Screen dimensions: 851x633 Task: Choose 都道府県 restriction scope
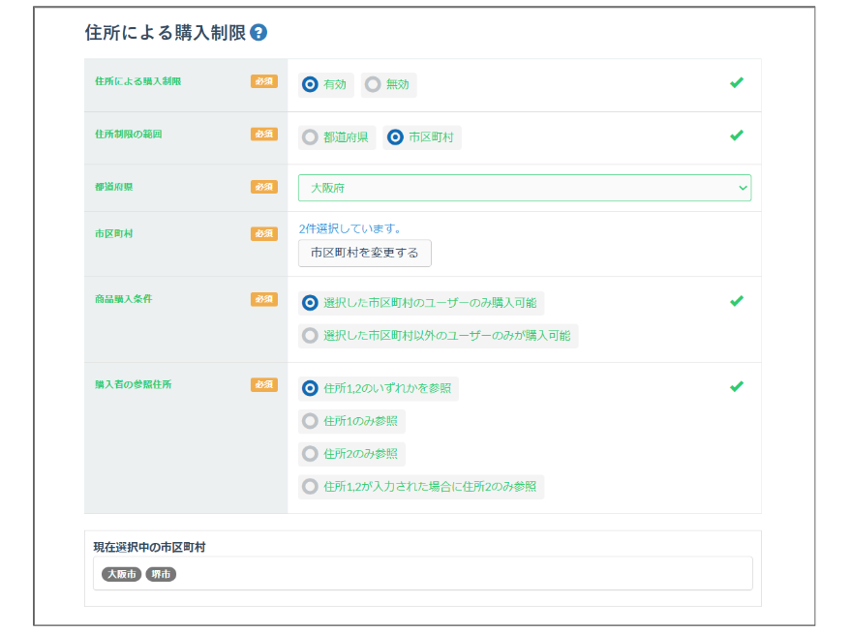[310, 137]
